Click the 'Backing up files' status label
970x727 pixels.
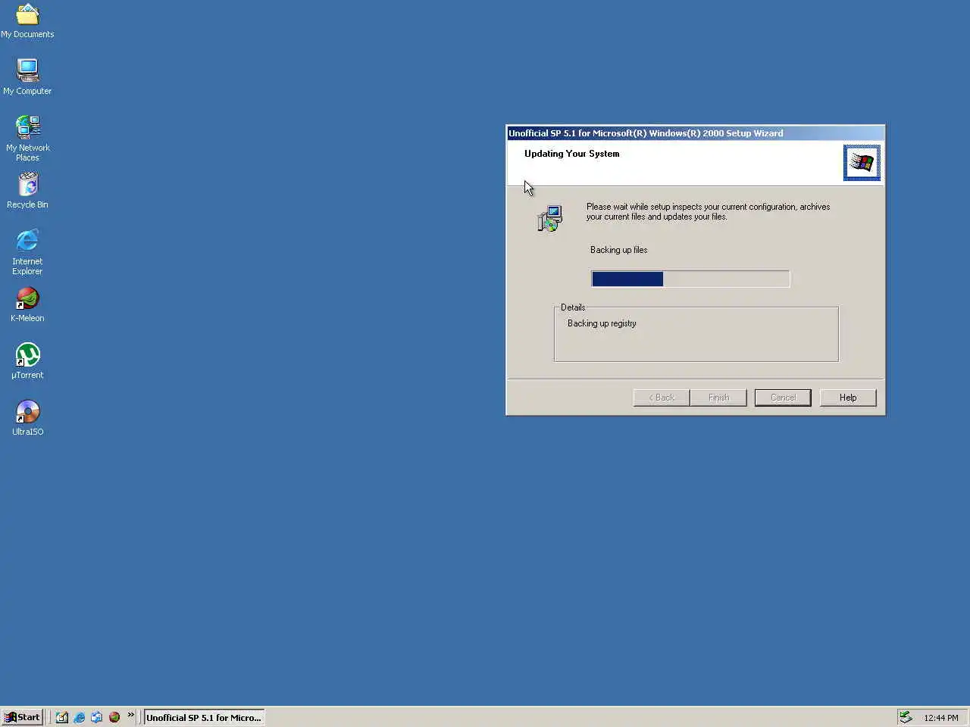[x=618, y=250]
